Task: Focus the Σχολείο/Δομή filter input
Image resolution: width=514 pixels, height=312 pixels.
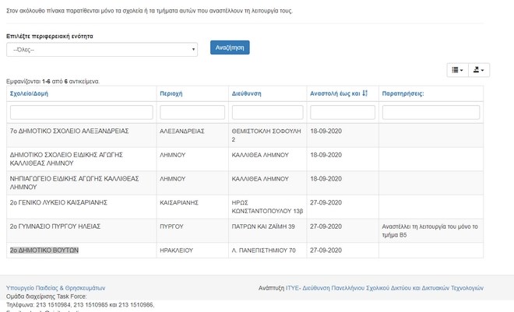Action: point(81,113)
